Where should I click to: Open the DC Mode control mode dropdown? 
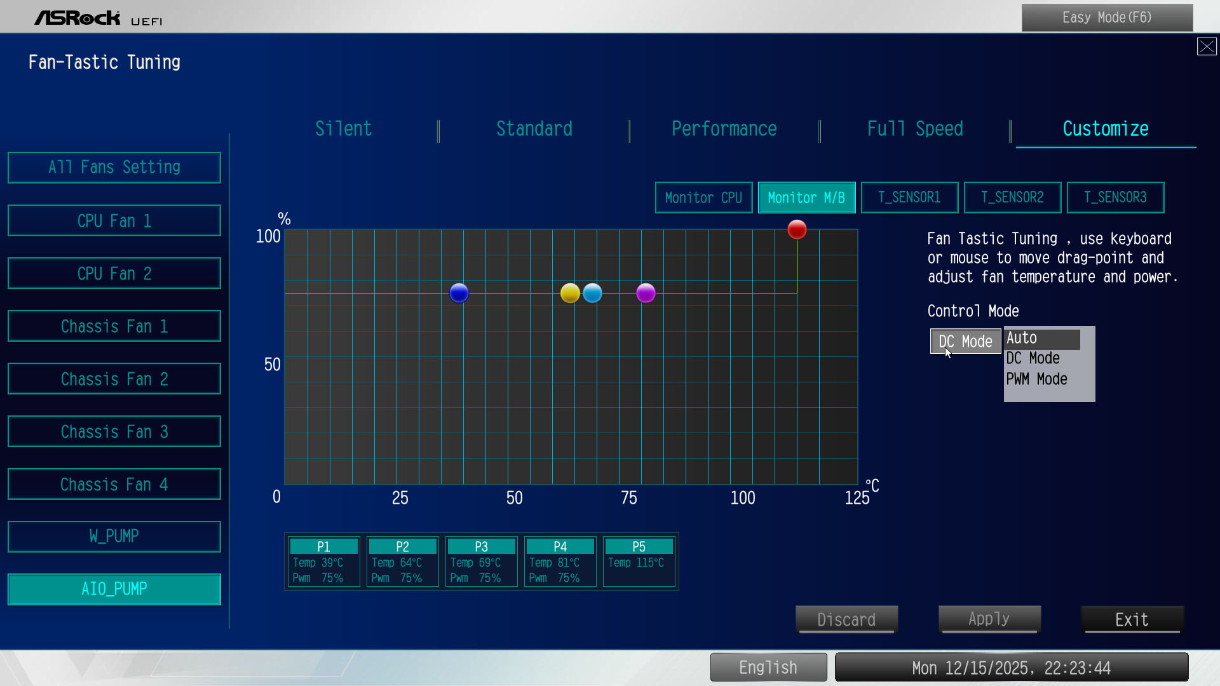point(965,341)
